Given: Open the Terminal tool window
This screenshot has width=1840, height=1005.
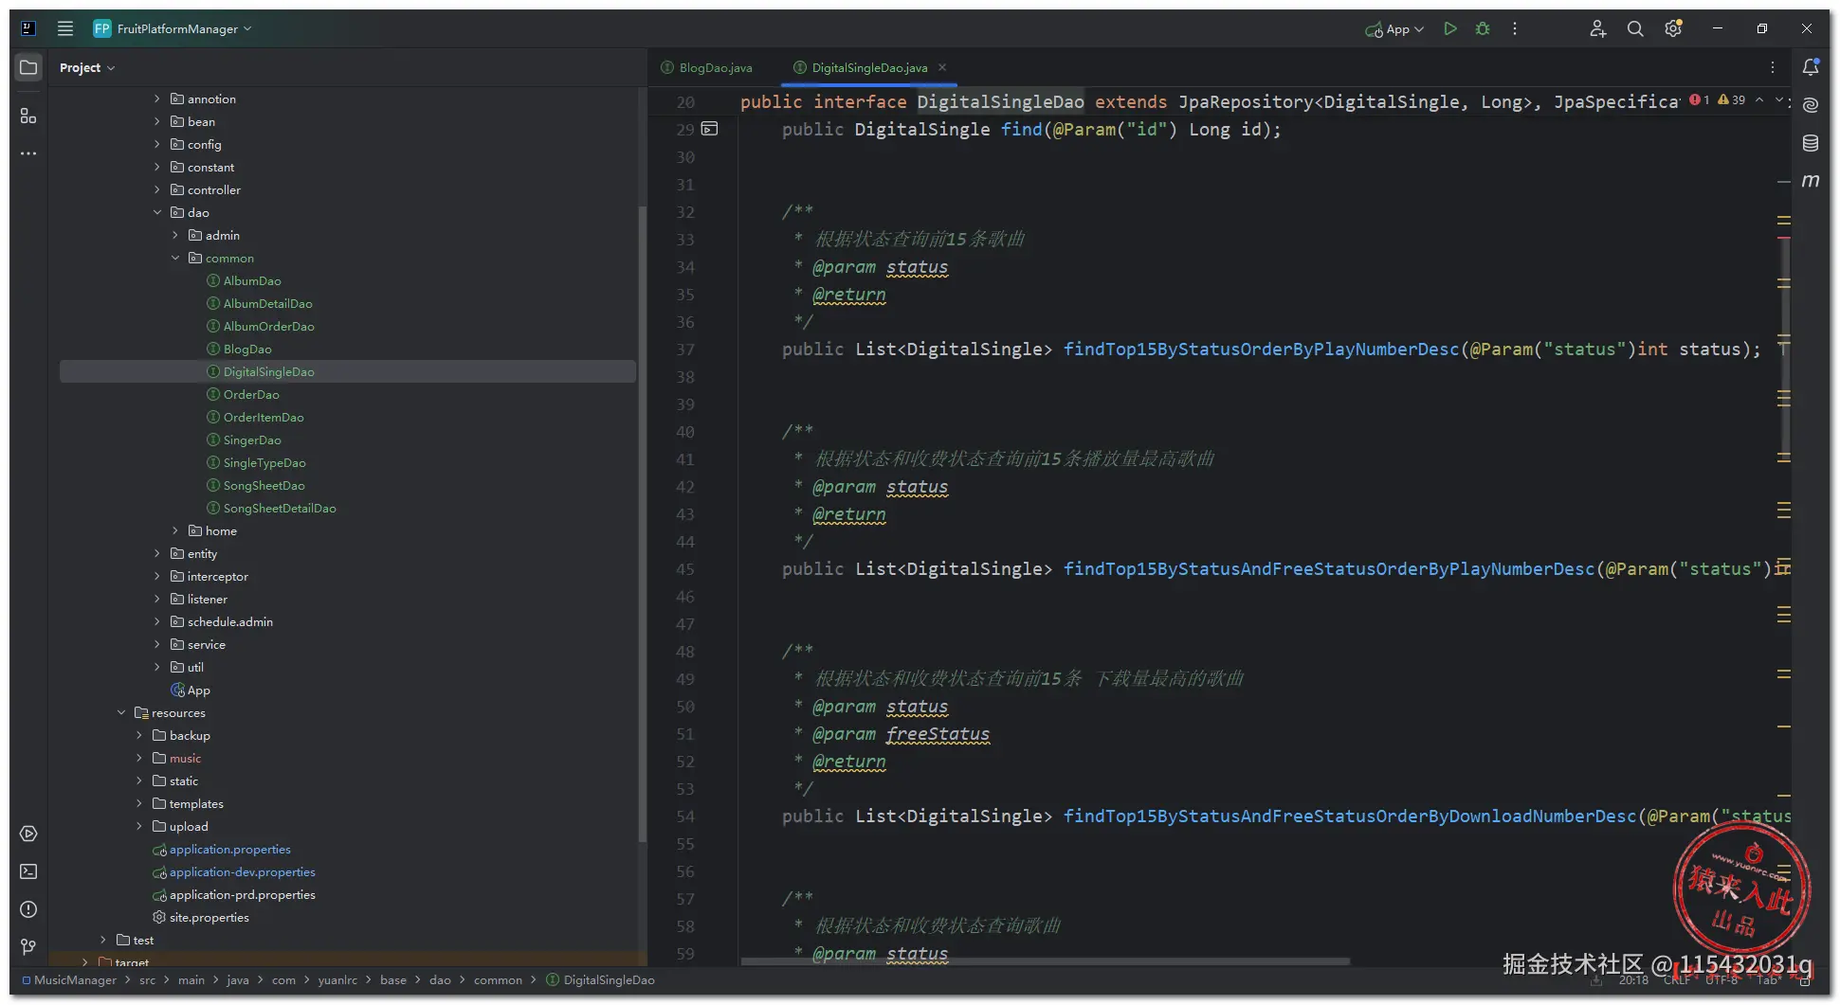Looking at the screenshot, I should [28, 871].
